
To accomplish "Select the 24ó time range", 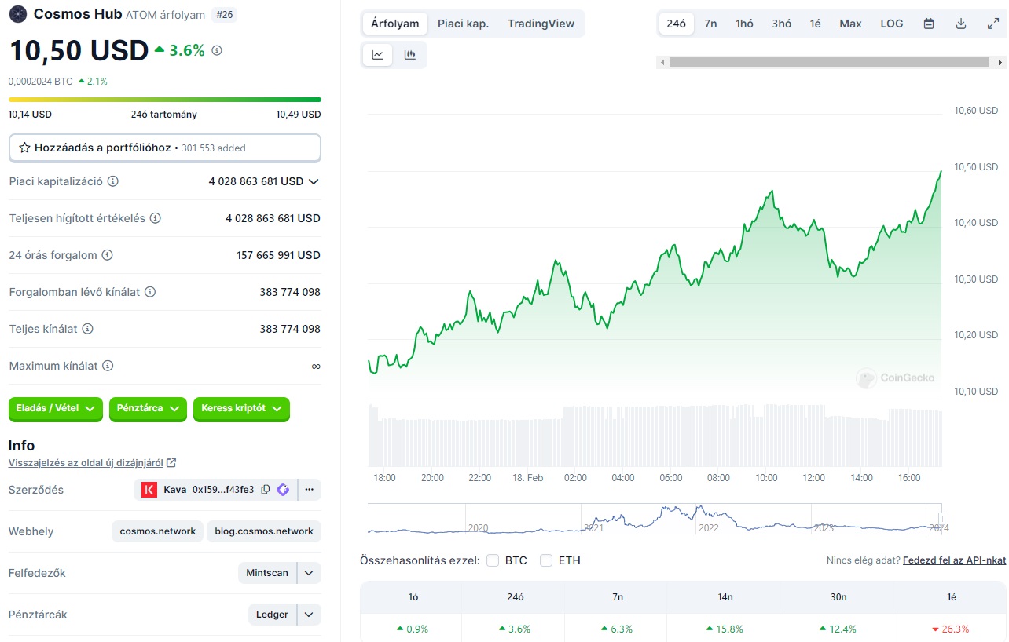I will (x=676, y=24).
